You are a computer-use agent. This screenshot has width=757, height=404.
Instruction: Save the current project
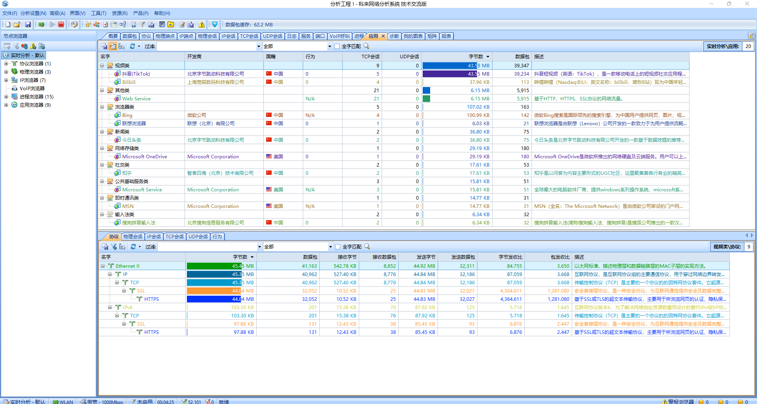pos(28,24)
